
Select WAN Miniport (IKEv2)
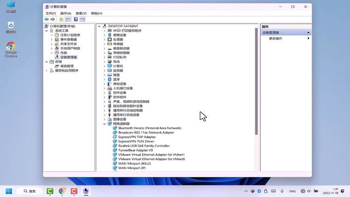tap(135, 164)
